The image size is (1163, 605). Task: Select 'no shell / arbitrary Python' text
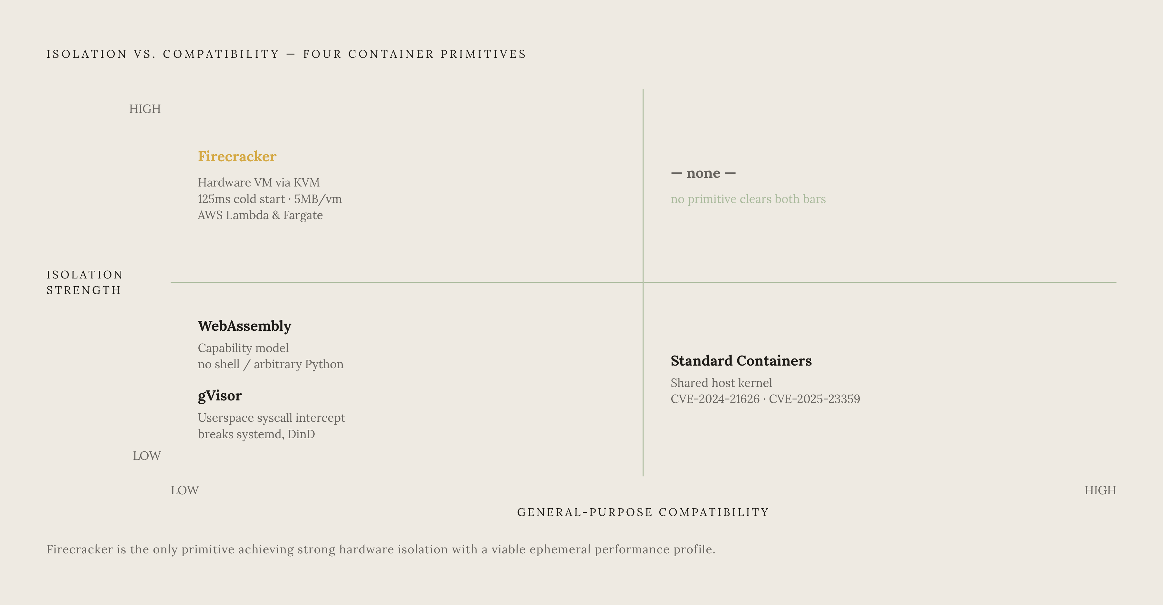(x=270, y=364)
